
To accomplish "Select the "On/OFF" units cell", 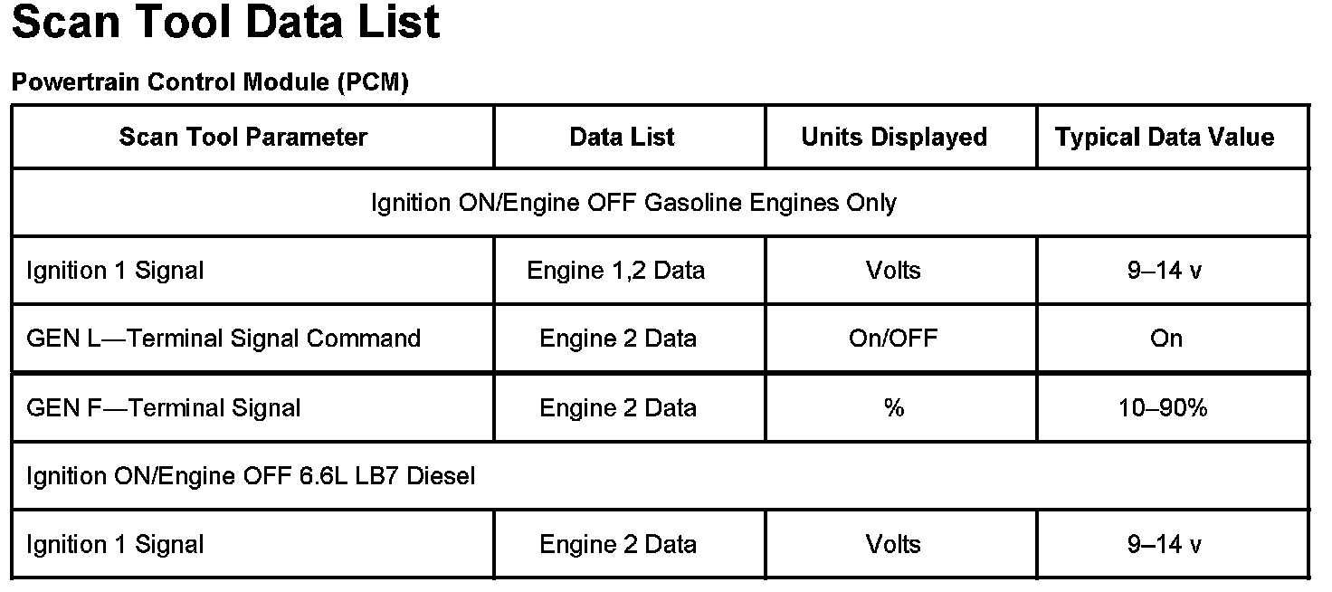I will pos(893,339).
